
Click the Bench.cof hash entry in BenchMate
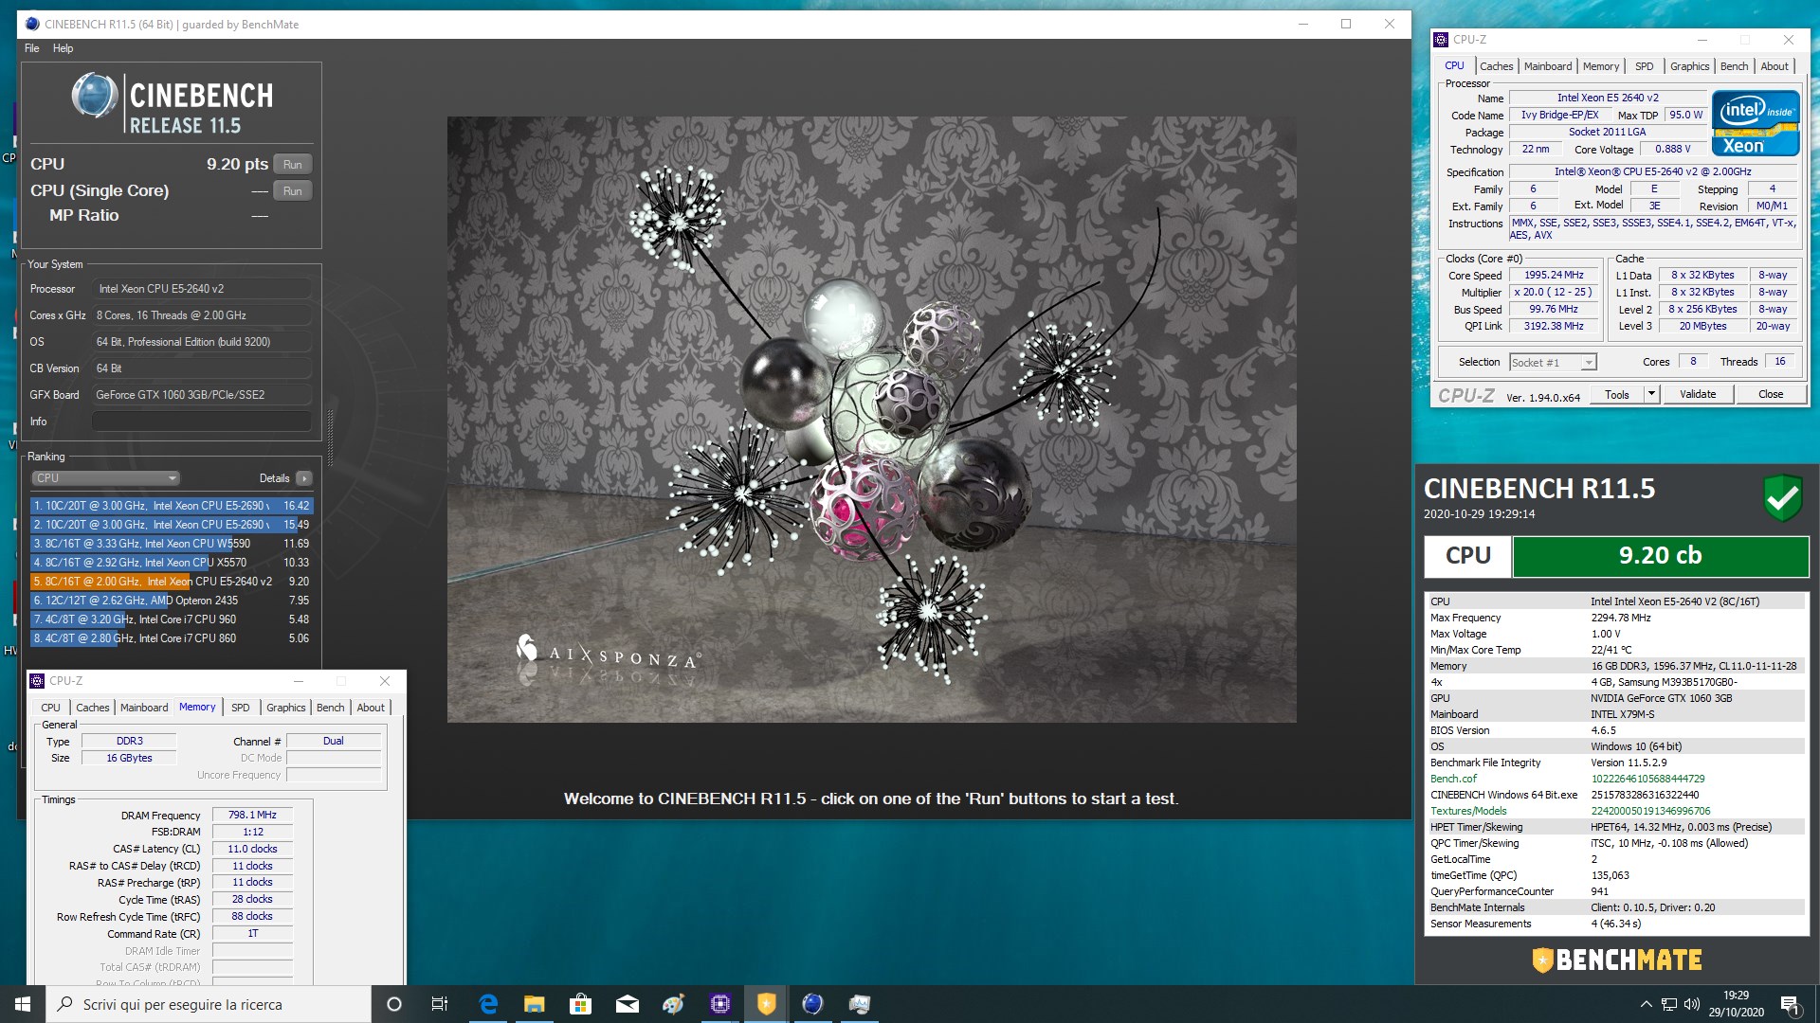[x=1615, y=779]
